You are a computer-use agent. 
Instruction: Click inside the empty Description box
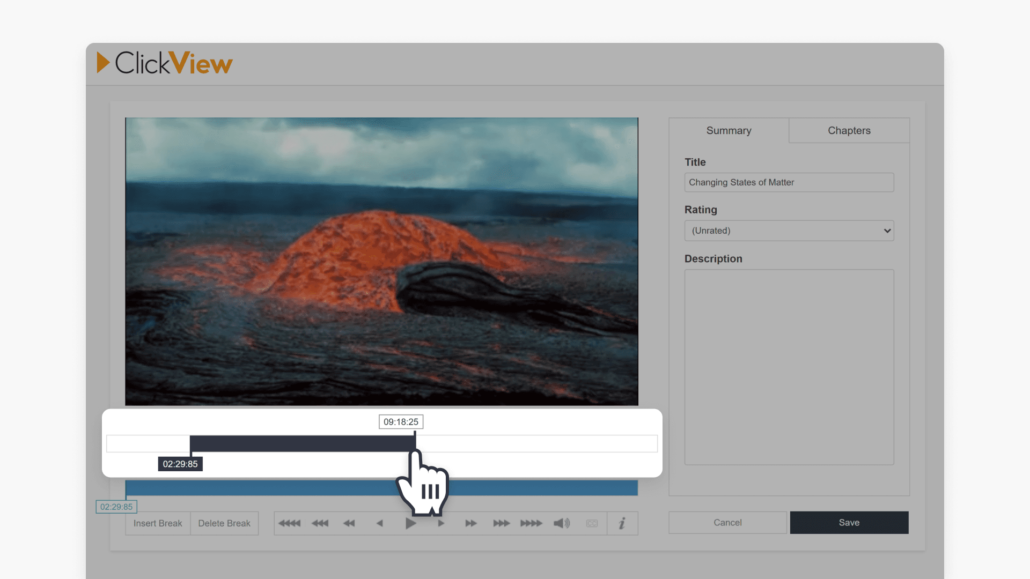pyautogui.click(x=789, y=367)
